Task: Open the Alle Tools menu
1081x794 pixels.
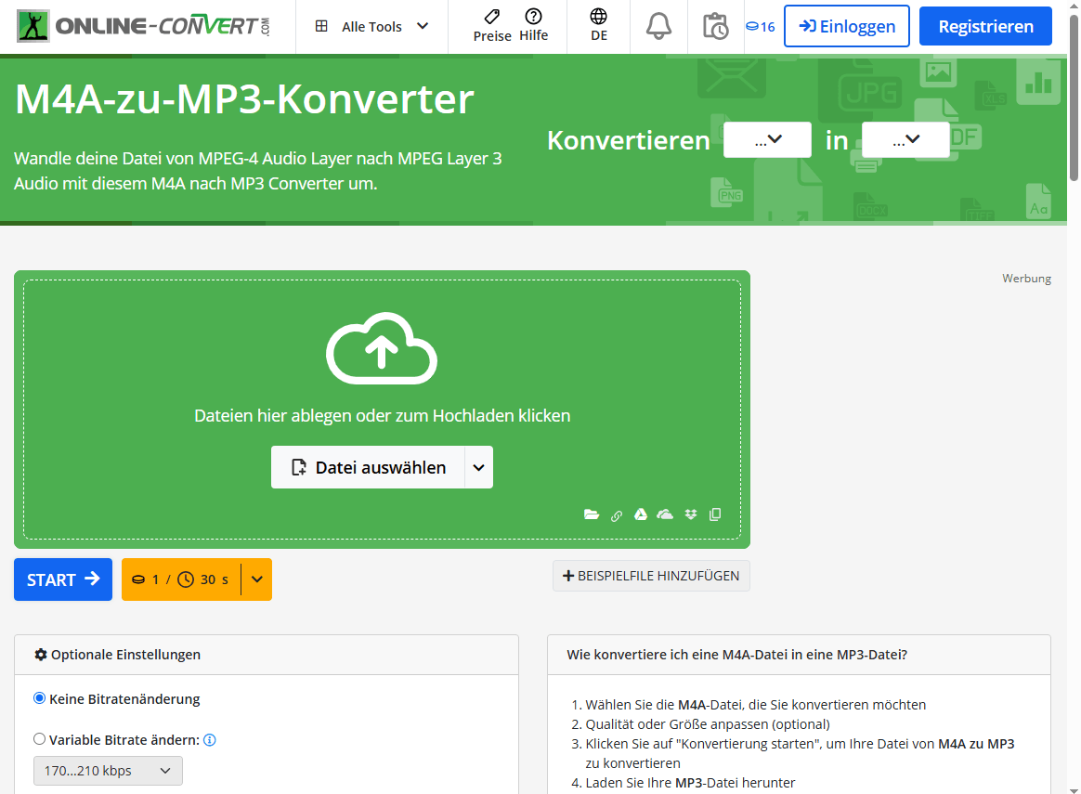Action: point(371,26)
